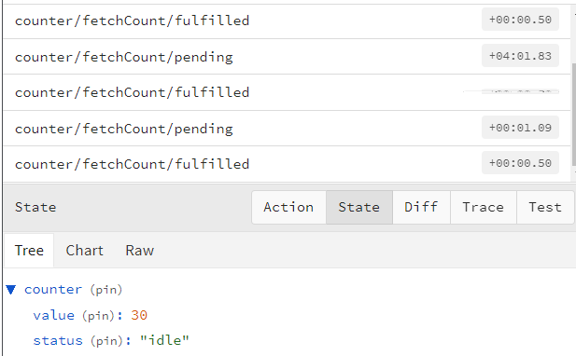Switch to Raw view
Screen dimensions: 576x356
[x=140, y=251]
